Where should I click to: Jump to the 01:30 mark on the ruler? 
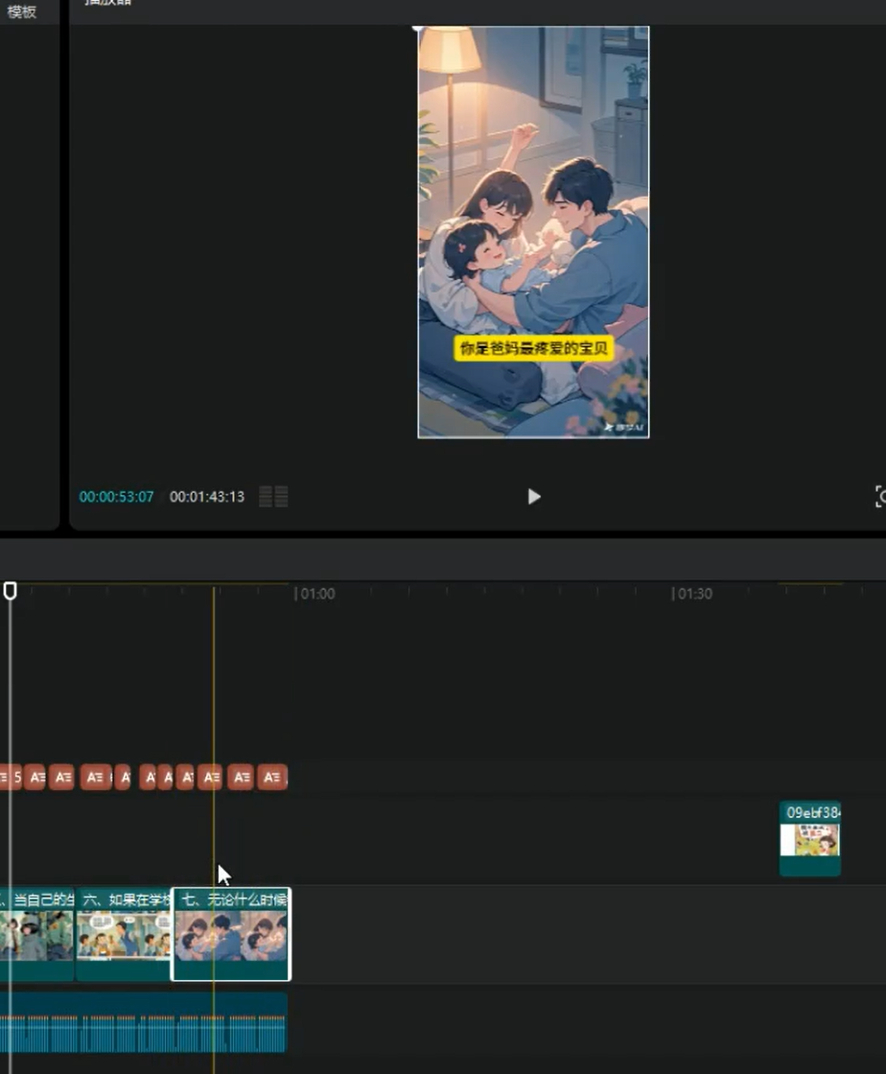tap(695, 594)
